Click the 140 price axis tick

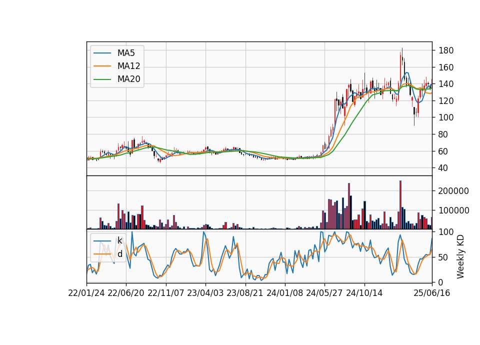[x=445, y=84]
